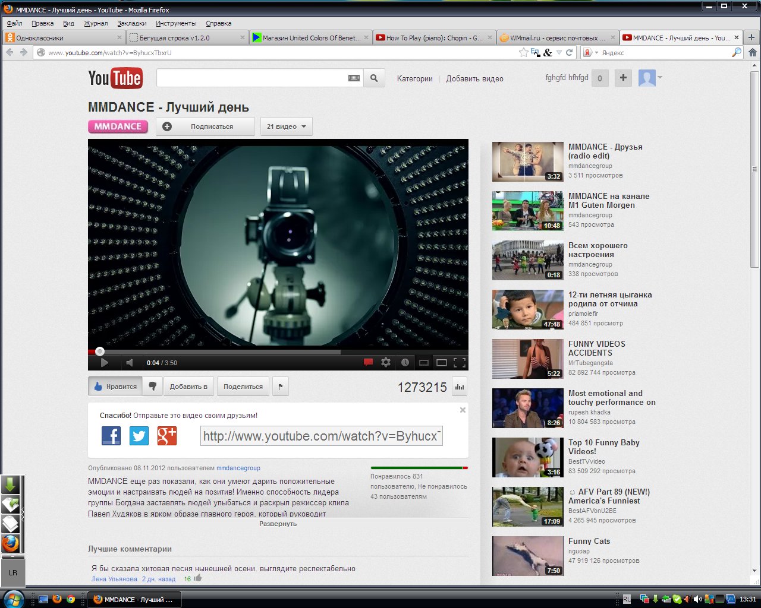This screenshot has width=761, height=608.
Task: Open Категории link
Action: coord(415,78)
